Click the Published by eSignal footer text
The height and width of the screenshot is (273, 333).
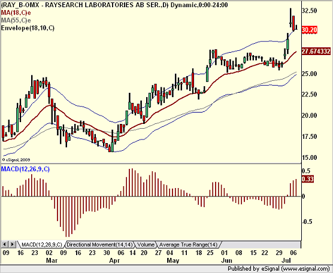tap(278, 269)
